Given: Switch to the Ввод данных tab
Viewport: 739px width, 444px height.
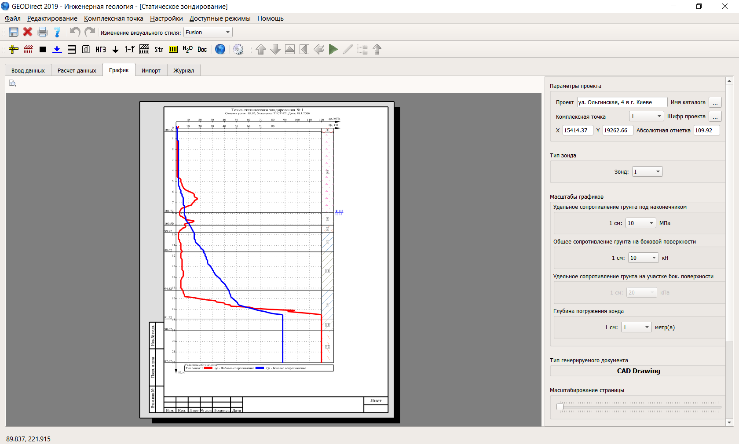Looking at the screenshot, I should (x=28, y=70).
